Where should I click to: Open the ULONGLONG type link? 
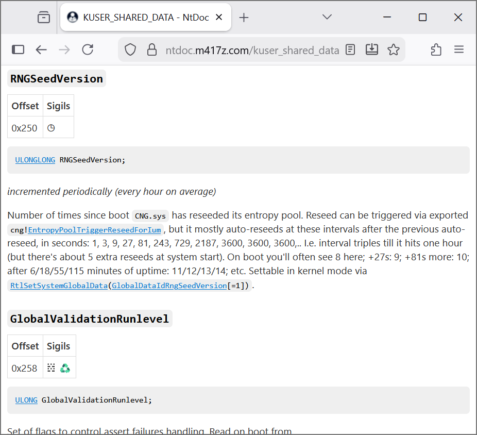[35, 160]
